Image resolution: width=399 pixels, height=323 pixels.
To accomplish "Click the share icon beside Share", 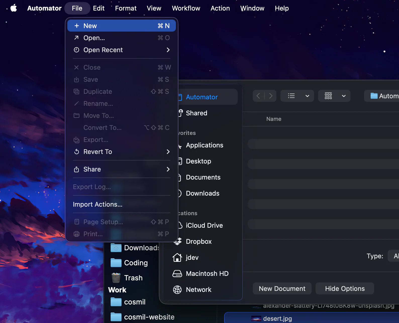I will (76, 169).
